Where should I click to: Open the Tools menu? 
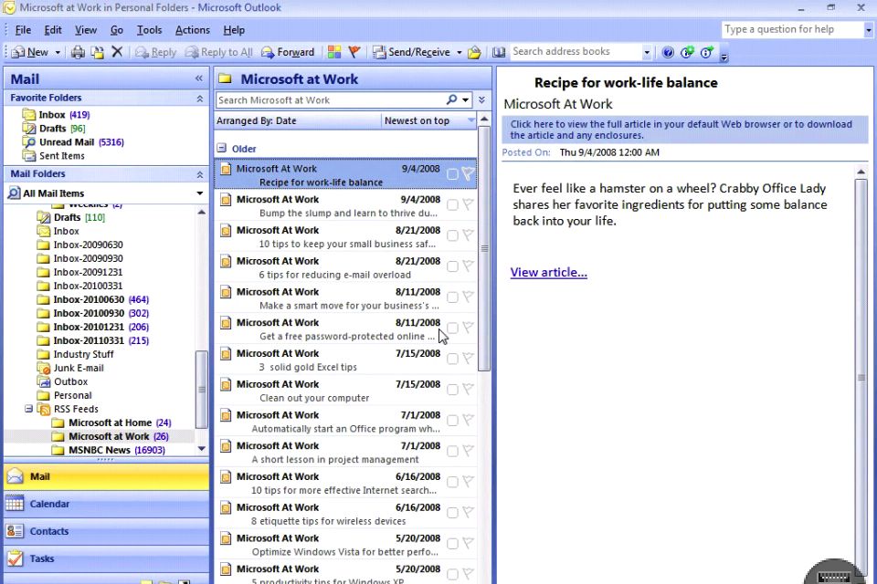149,30
